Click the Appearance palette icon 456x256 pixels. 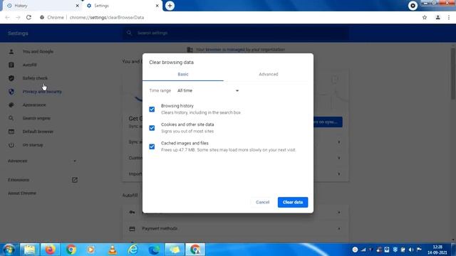click(11, 105)
